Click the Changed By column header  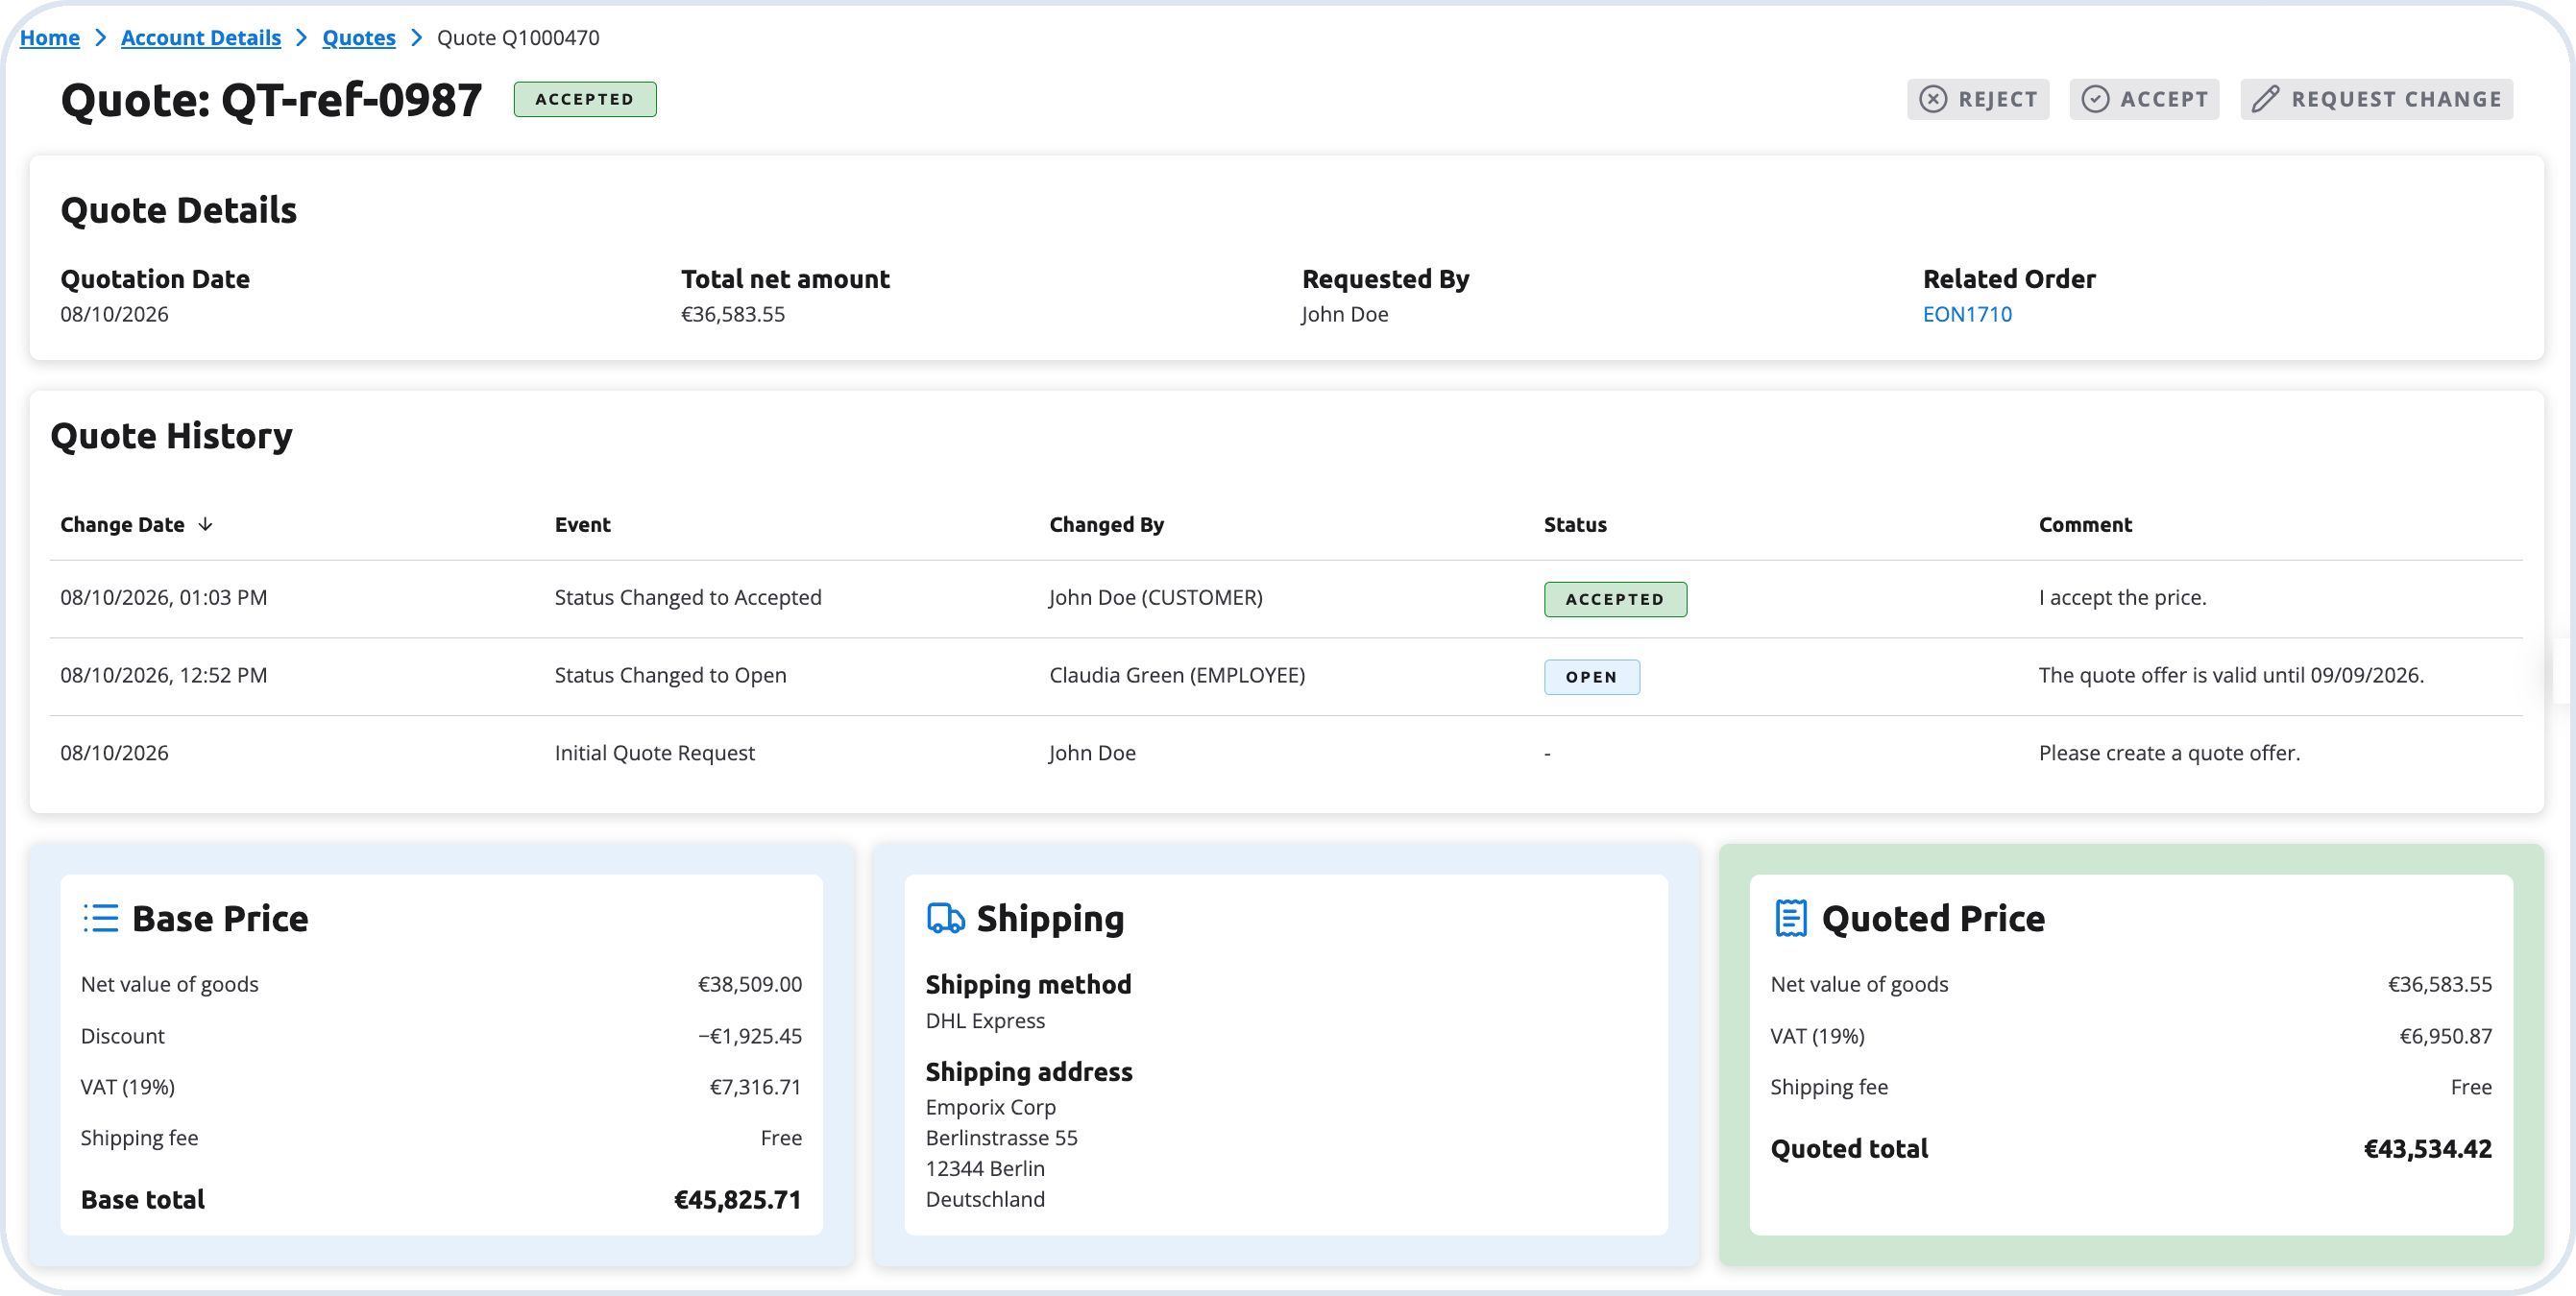pyautogui.click(x=1106, y=524)
